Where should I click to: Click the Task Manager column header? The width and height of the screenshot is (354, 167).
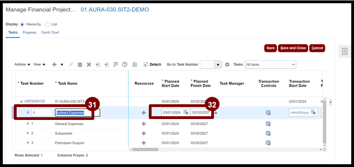click(232, 83)
